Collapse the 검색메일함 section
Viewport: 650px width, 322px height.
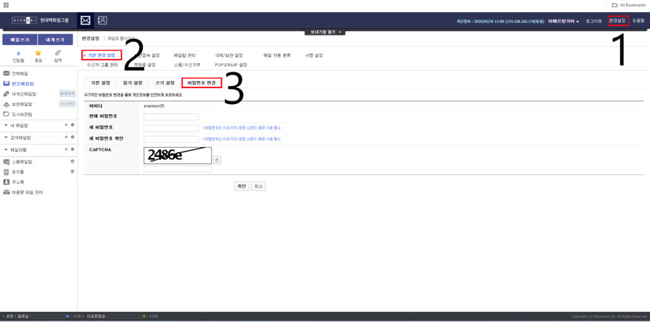pyautogui.click(x=6, y=137)
